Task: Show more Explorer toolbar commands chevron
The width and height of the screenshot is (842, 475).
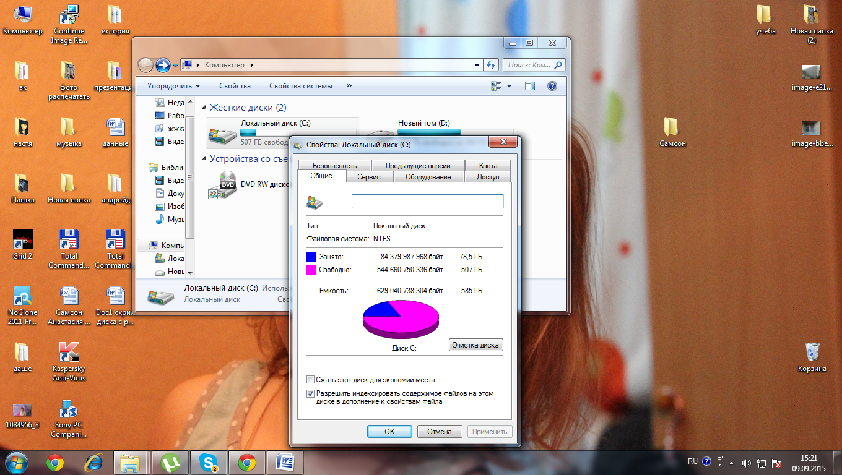Action: [349, 86]
